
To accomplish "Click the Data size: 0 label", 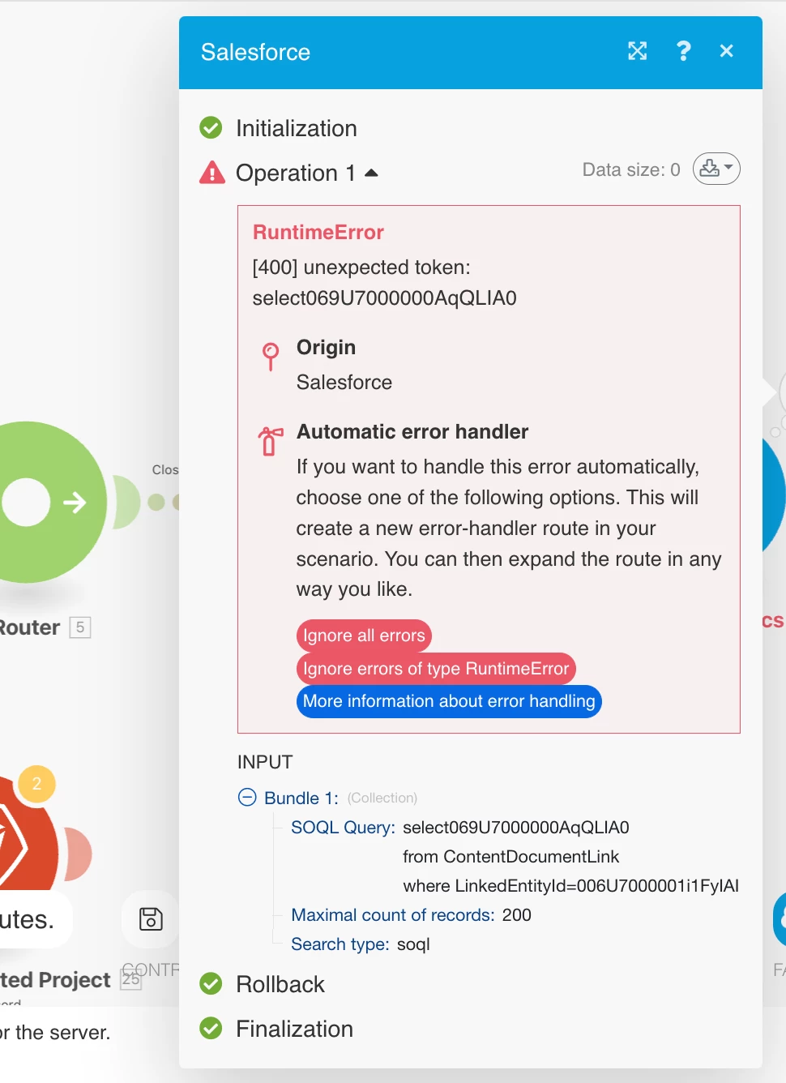I will [631, 169].
